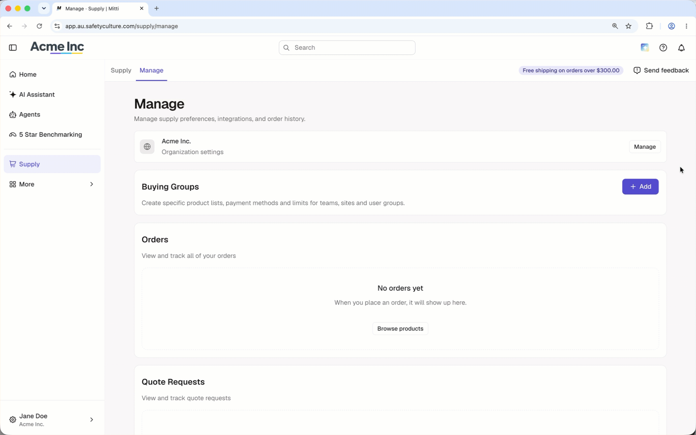Click the free shipping promo badge

571,70
